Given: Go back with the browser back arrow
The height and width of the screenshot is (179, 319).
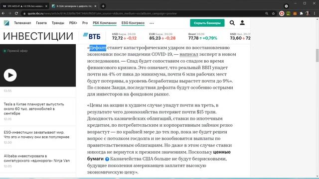Looking at the screenshot, I should [x=3, y=13].
